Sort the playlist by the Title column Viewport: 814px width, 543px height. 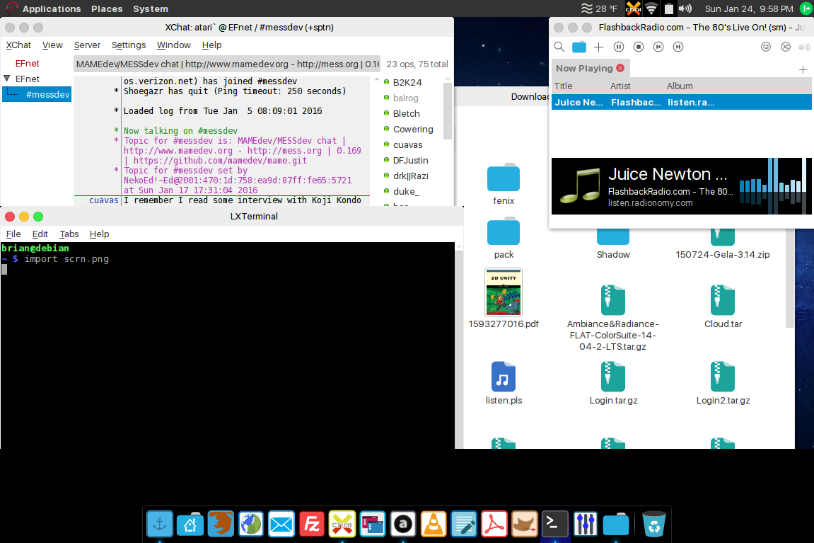[x=563, y=86]
